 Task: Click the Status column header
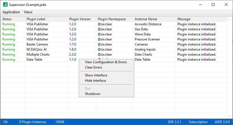(x=7, y=19)
